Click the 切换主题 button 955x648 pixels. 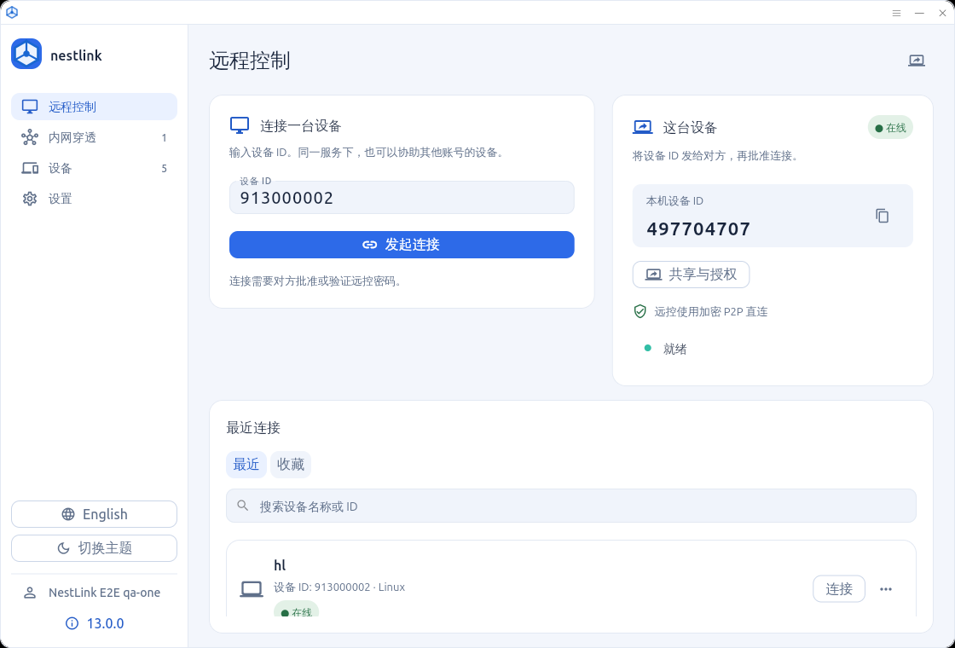pos(95,548)
